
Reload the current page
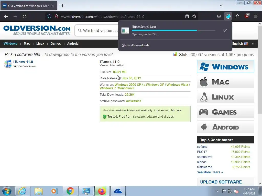coord(25,17)
